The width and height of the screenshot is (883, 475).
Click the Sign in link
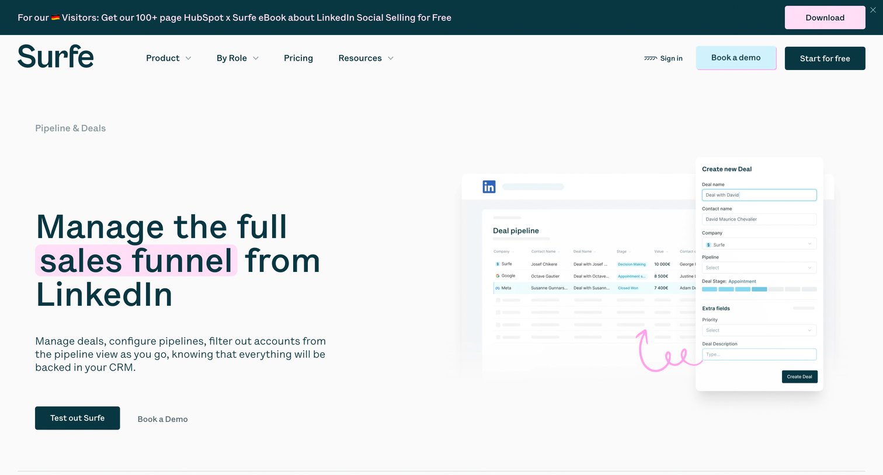coord(671,58)
